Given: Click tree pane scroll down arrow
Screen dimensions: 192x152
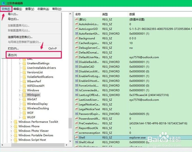Looking at the screenshot, I should pos(70,141).
